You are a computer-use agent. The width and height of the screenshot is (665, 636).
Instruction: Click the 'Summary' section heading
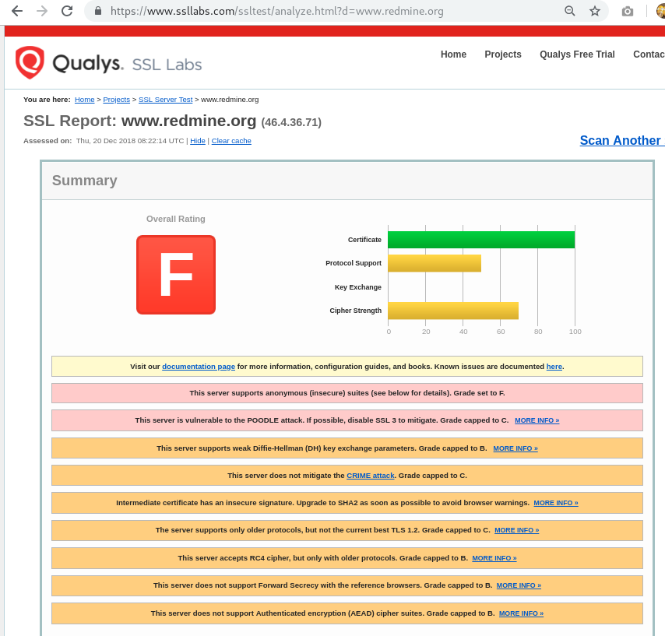click(x=84, y=180)
